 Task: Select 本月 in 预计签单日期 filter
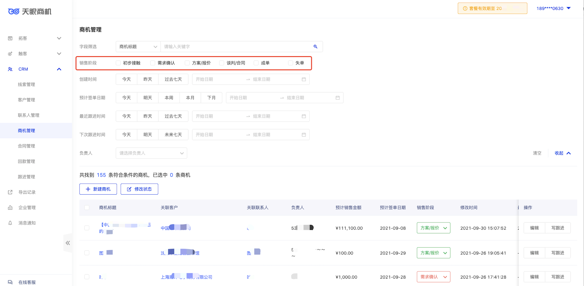click(x=190, y=98)
